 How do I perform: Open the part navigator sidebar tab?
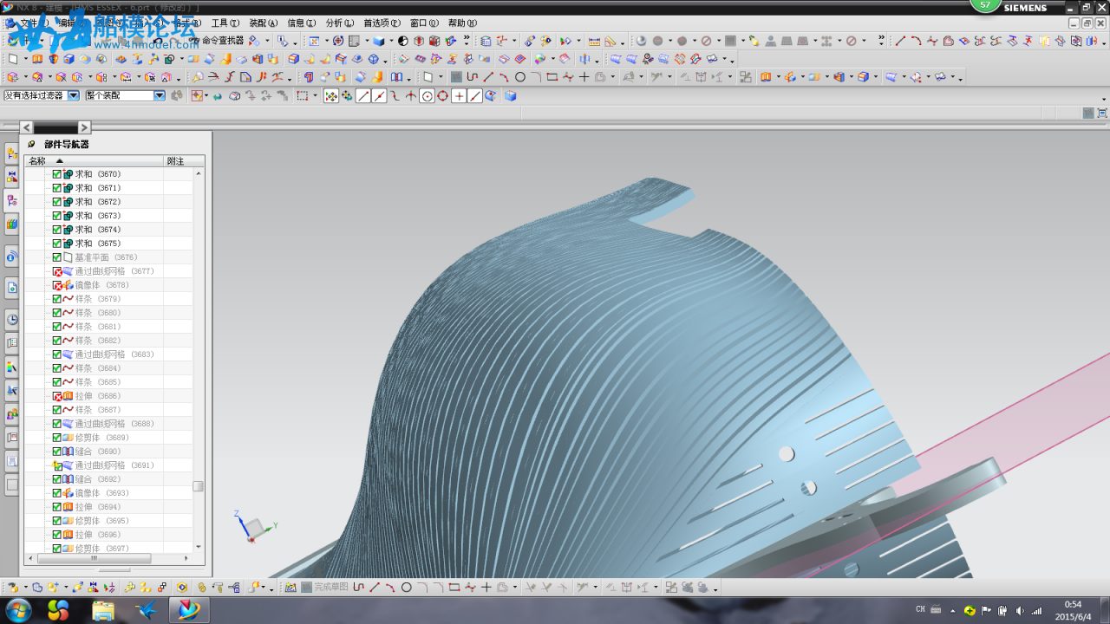[x=11, y=200]
